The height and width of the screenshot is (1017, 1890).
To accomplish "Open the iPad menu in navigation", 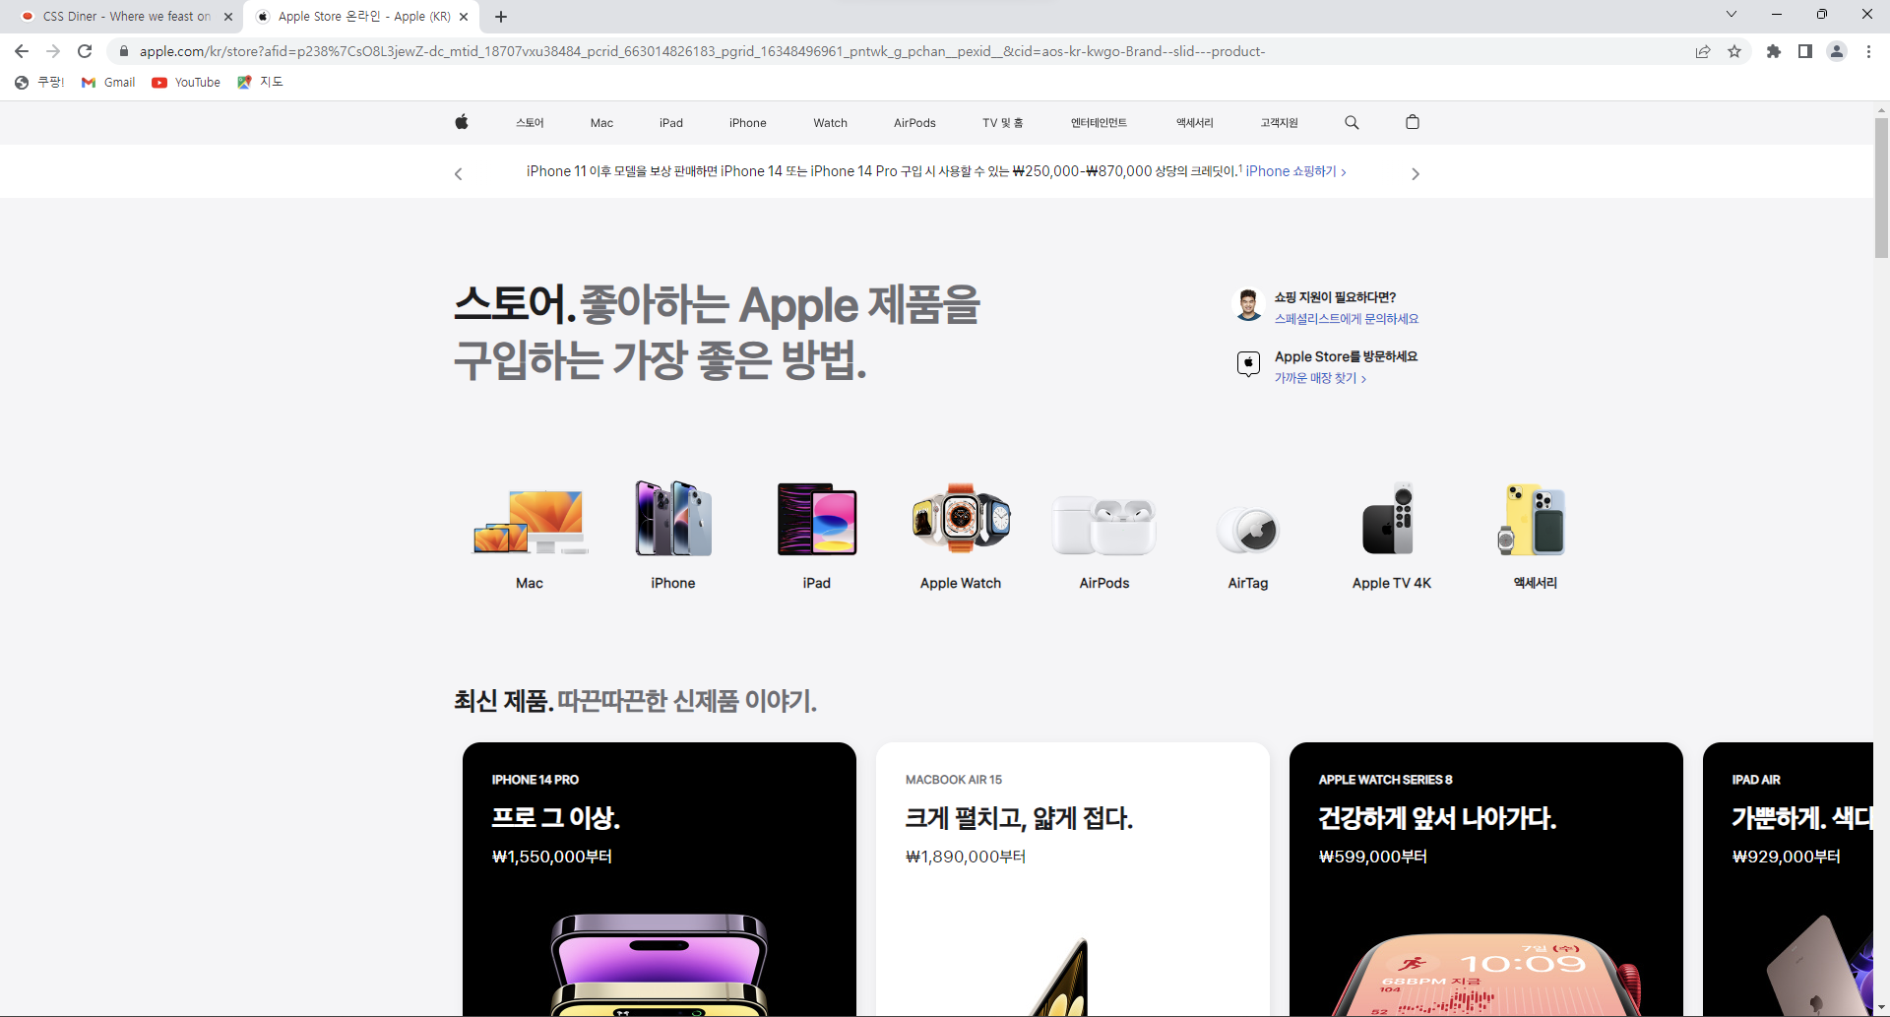I will [671, 123].
